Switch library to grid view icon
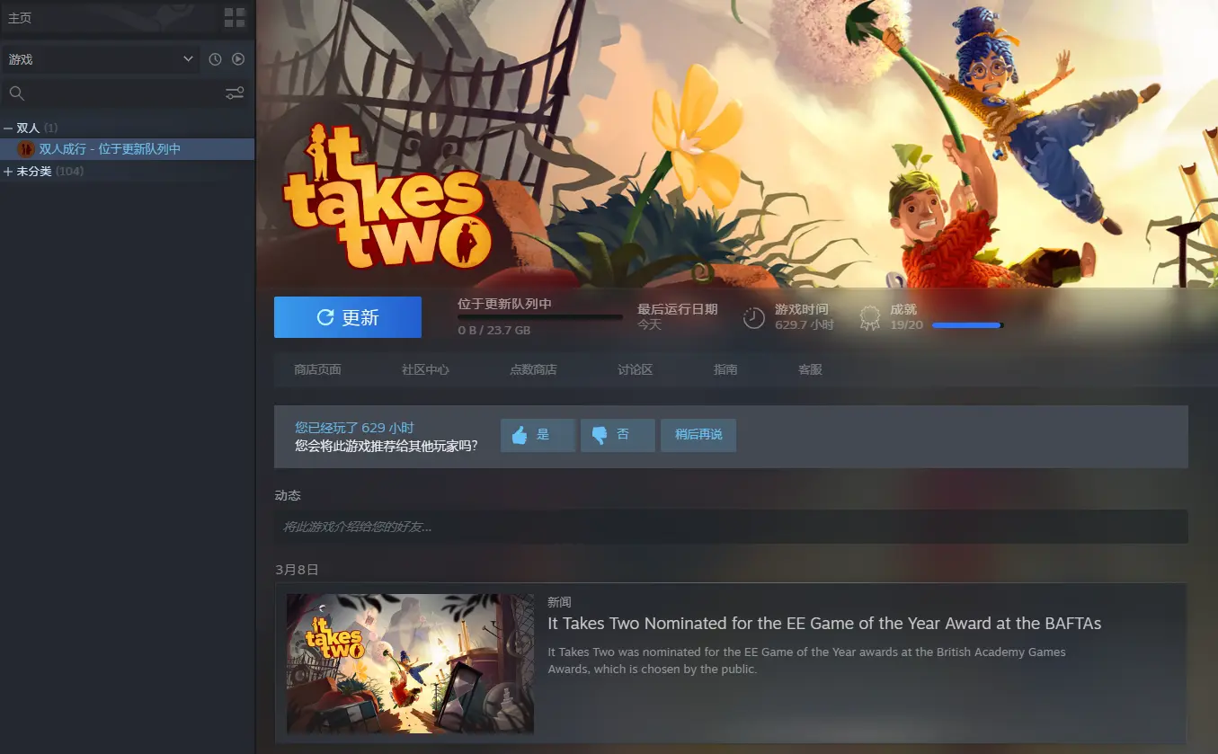Screen dimensions: 1218x754 point(235,17)
